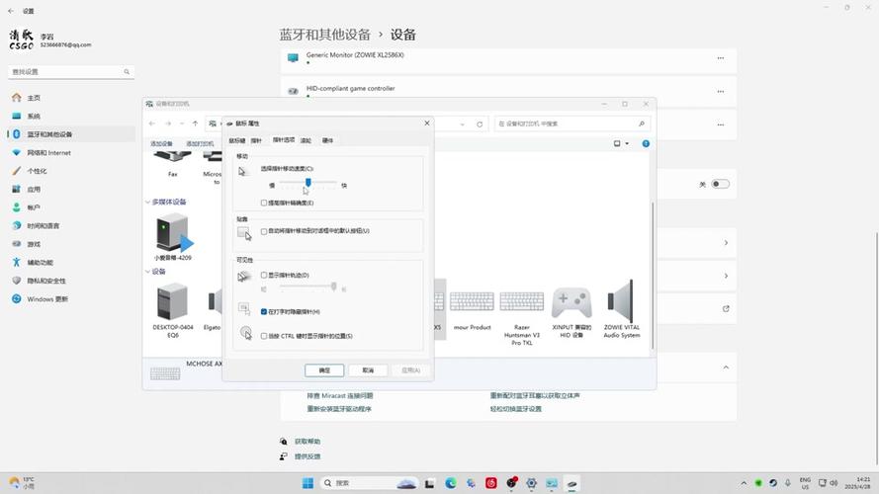Select the Razer Huntsman V3 Pro TKL keyboard
Screen dimensions: 879x494
tap(521, 316)
